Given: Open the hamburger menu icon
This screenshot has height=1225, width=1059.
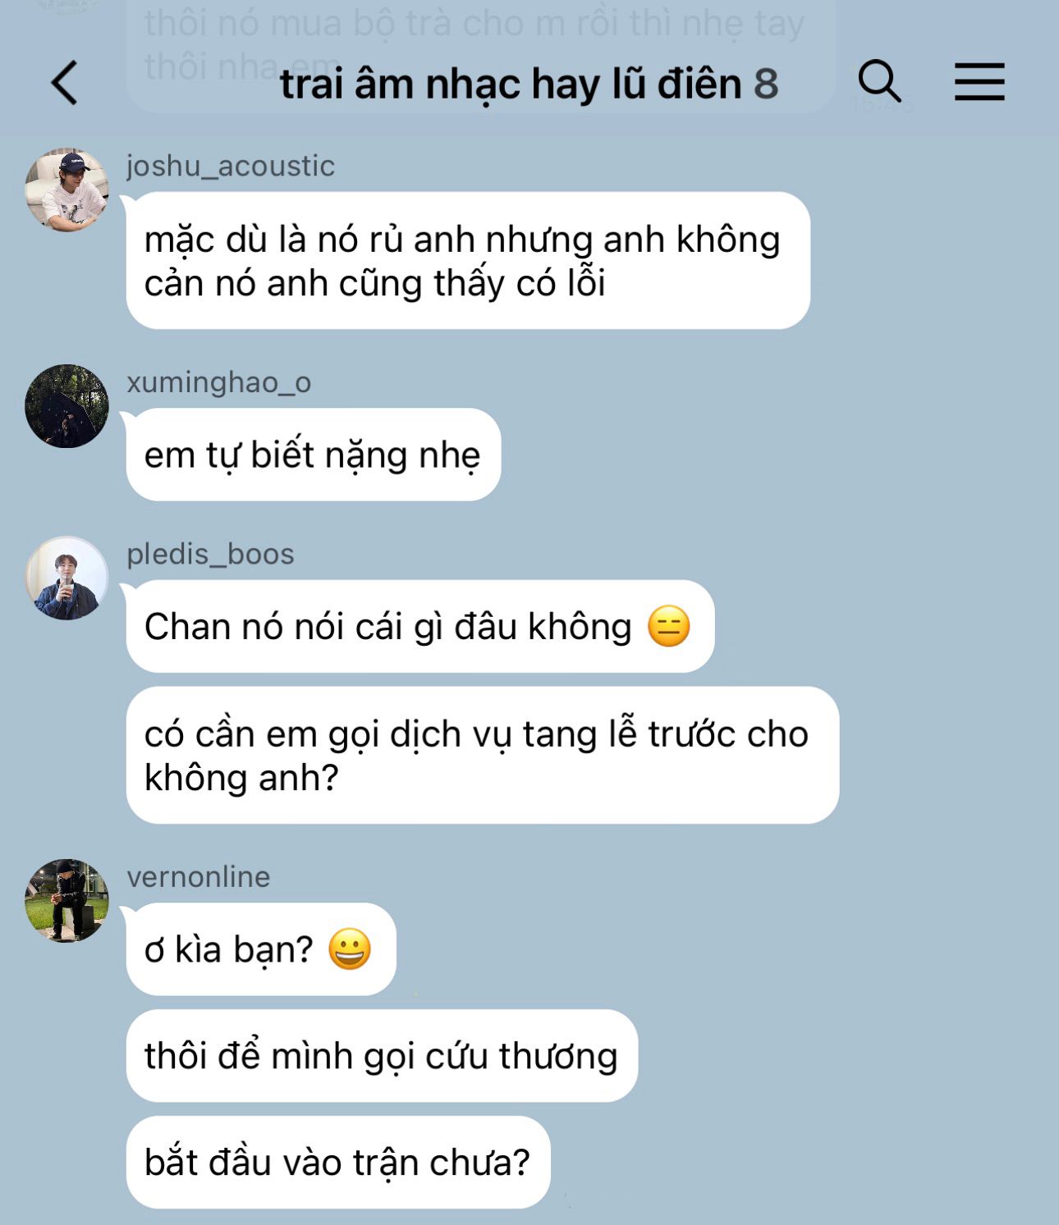Looking at the screenshot, I should coord(979,82).
